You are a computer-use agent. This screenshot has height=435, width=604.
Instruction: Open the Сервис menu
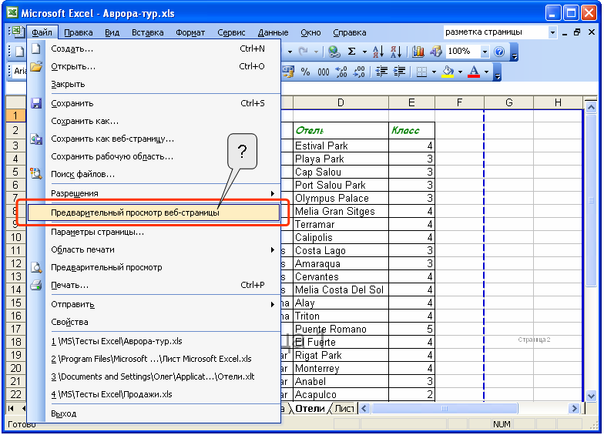[231, 32]
